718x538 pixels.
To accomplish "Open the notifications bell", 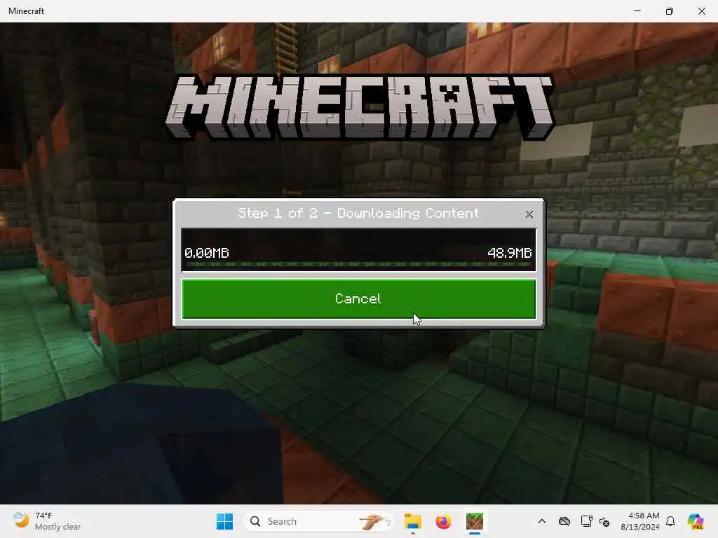I will pyautogui.click(x=670, y=521).
